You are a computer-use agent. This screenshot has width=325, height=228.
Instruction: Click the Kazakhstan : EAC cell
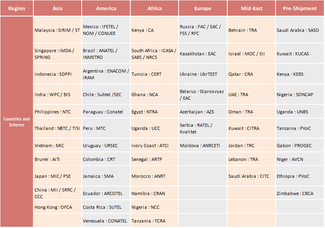pyautogui.click(x=203, y=54)
